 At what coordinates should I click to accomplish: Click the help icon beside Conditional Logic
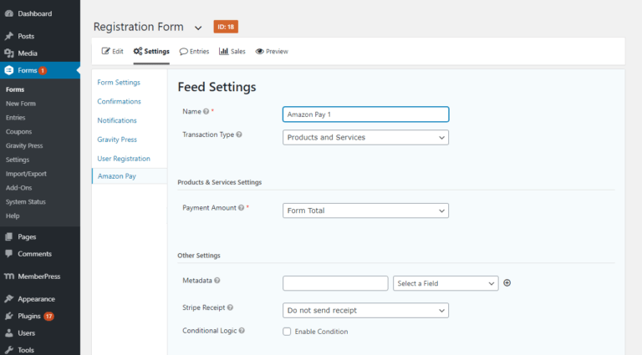click(x=242, y=331)
